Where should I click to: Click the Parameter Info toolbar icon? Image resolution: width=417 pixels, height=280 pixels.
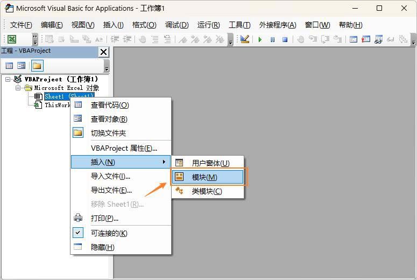[x=87, y=39]
